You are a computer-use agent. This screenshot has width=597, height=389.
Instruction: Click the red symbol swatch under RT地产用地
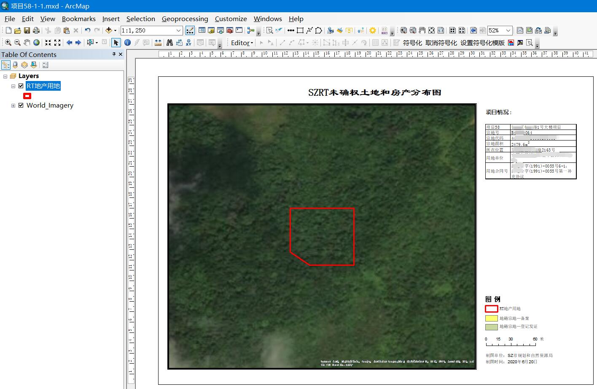point(27,96)
